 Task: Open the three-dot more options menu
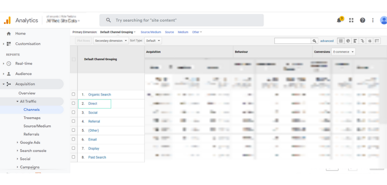tap(373, 20)
